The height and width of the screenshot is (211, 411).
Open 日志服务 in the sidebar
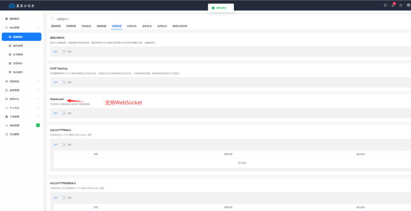(x=14, y=134)
